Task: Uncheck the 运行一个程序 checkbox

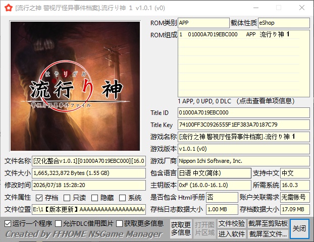Action: coord(8,224)
